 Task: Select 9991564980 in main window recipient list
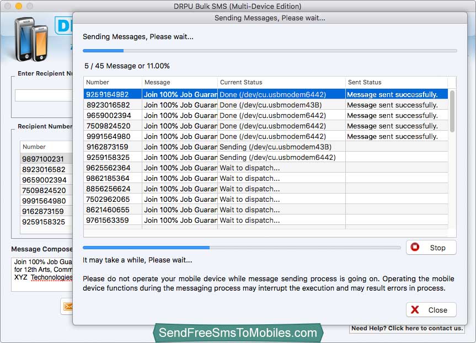tap(46, 201)
